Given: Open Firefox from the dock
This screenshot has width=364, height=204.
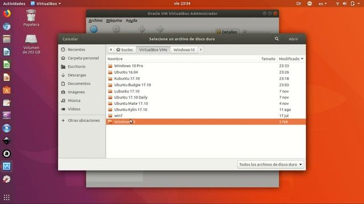Looking at the screenshot, I should [7, 14].
